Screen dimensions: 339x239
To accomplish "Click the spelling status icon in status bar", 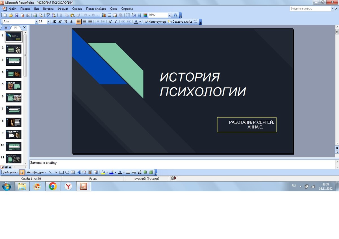I will coord(174,178).
